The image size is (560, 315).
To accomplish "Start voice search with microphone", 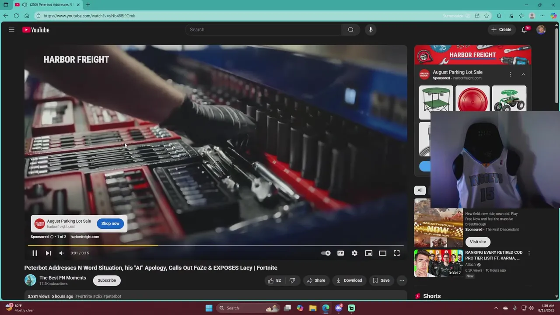I will point(371,30).
